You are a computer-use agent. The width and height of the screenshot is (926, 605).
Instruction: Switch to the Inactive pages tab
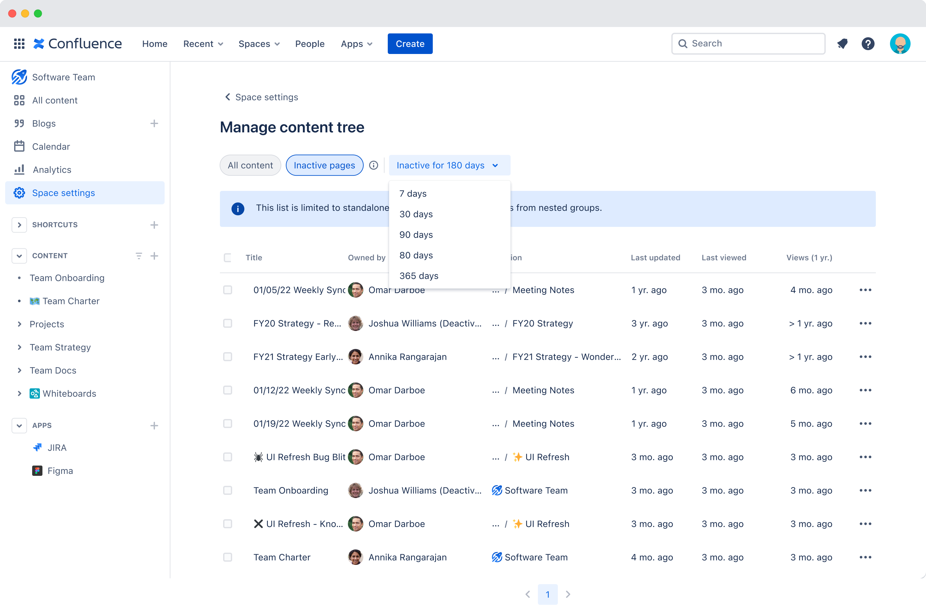(x=324, y=165)
